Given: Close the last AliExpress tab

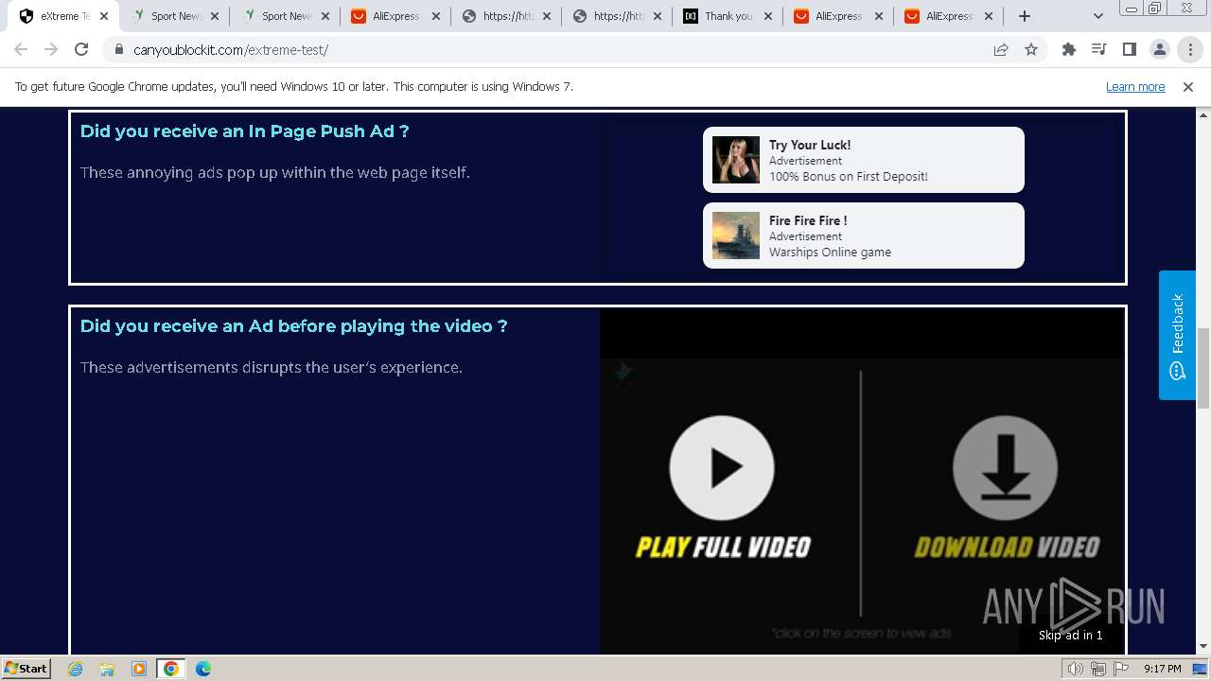Looking at the screenshot, I should click(x=990, y=16).
